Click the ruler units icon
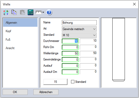 (38, 12)
